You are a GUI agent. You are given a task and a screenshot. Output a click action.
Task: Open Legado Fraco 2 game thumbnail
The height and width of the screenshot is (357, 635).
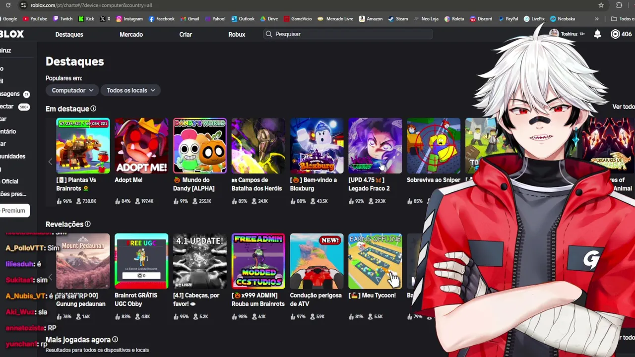pyautogui.click(x=375, y=146)
